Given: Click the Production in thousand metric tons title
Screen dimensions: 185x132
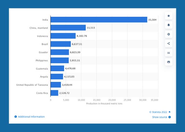Looking at the screenshot, I should [x=104, y=104].
